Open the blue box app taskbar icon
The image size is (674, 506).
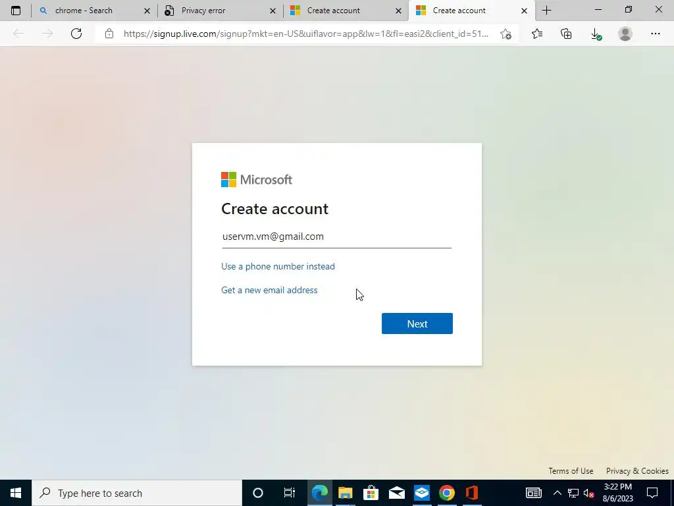tap(422, 493)
